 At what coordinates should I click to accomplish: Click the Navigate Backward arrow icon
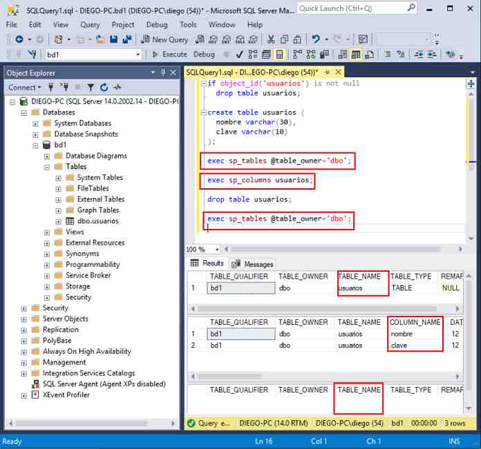tap(19, 39)
